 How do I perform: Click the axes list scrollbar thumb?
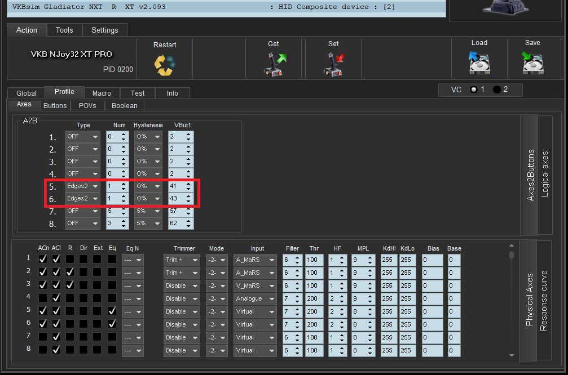[x=512, y=255]
